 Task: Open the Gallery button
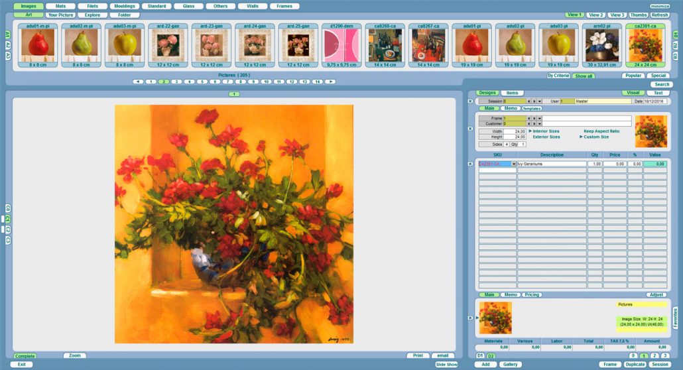click(x=511, y=364)
